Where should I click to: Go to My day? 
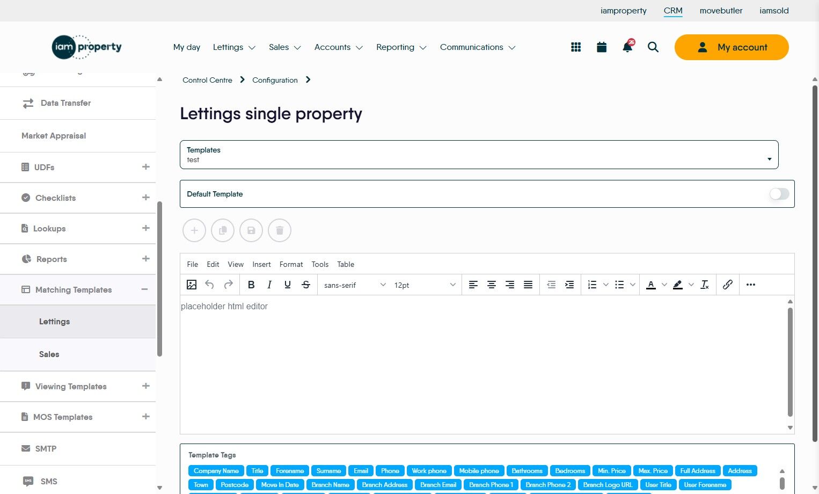(x=187, y=47)
